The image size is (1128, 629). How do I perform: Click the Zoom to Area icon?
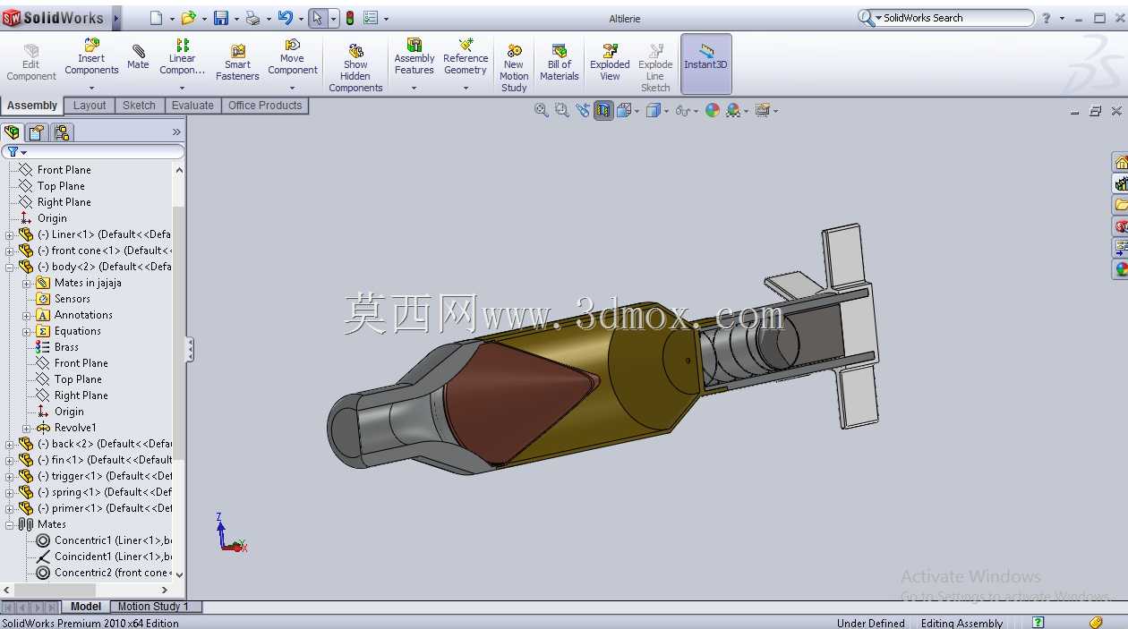[x=561, y=110]
